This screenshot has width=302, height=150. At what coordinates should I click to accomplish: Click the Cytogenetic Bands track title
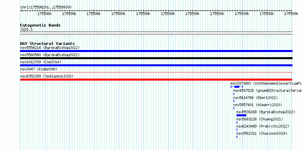[x=40, y=25]
